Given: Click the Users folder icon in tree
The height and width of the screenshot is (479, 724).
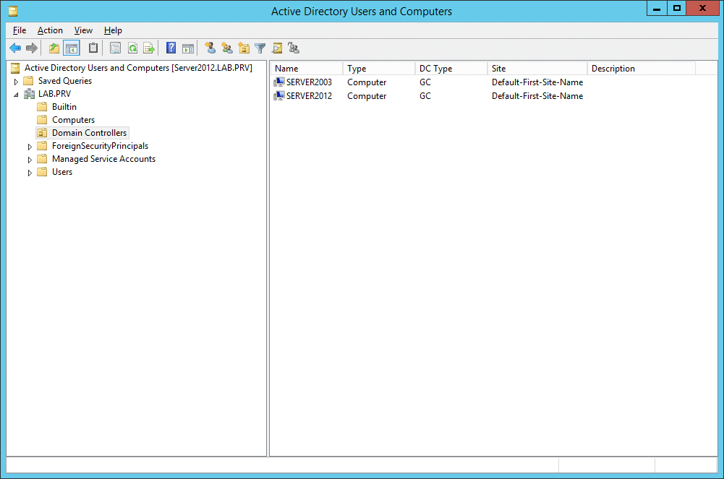Looking at the screenshot, I should (42, 172).
